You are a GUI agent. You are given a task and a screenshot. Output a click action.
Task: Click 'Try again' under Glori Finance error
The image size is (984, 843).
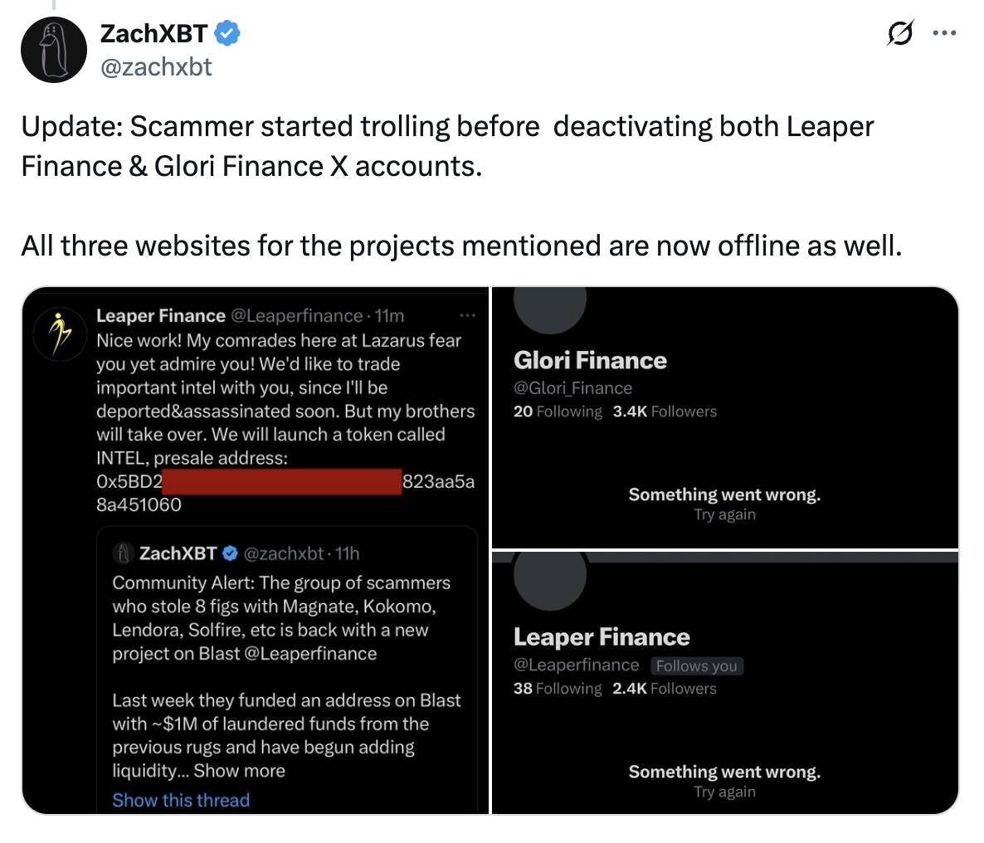tap(724, 514)
